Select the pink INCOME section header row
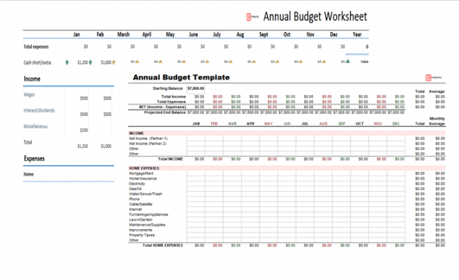 [x=287, y=133]
